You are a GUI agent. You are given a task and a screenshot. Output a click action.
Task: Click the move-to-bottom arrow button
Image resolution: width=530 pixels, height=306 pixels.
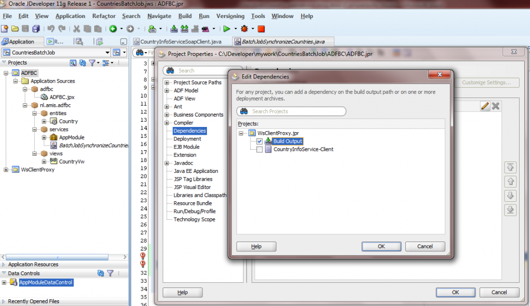[x=510, y=210]
